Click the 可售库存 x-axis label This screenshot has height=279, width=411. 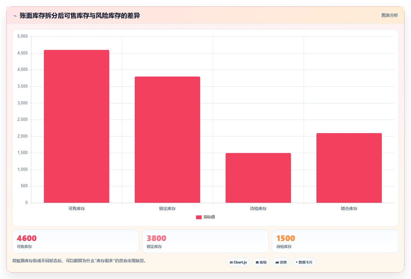click(77, 209)
